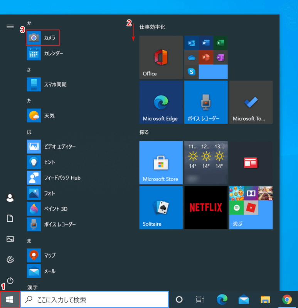Jump to app index via さ letter header
This screenshot has width=298, height=308.
point(29,70)
